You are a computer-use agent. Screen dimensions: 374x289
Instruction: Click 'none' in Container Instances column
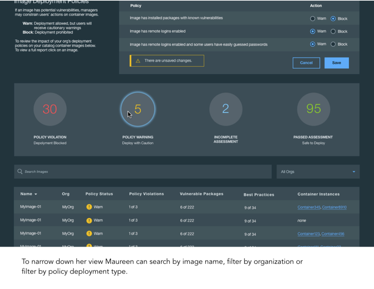[x=302, y=220]
